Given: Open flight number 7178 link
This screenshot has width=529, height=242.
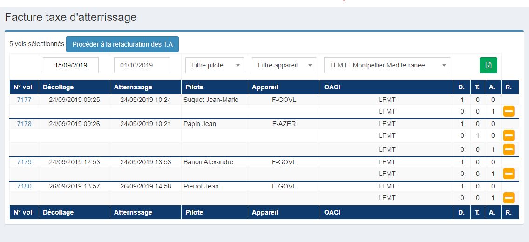Looking at the screenshot, I should click(x=24, y=124).
